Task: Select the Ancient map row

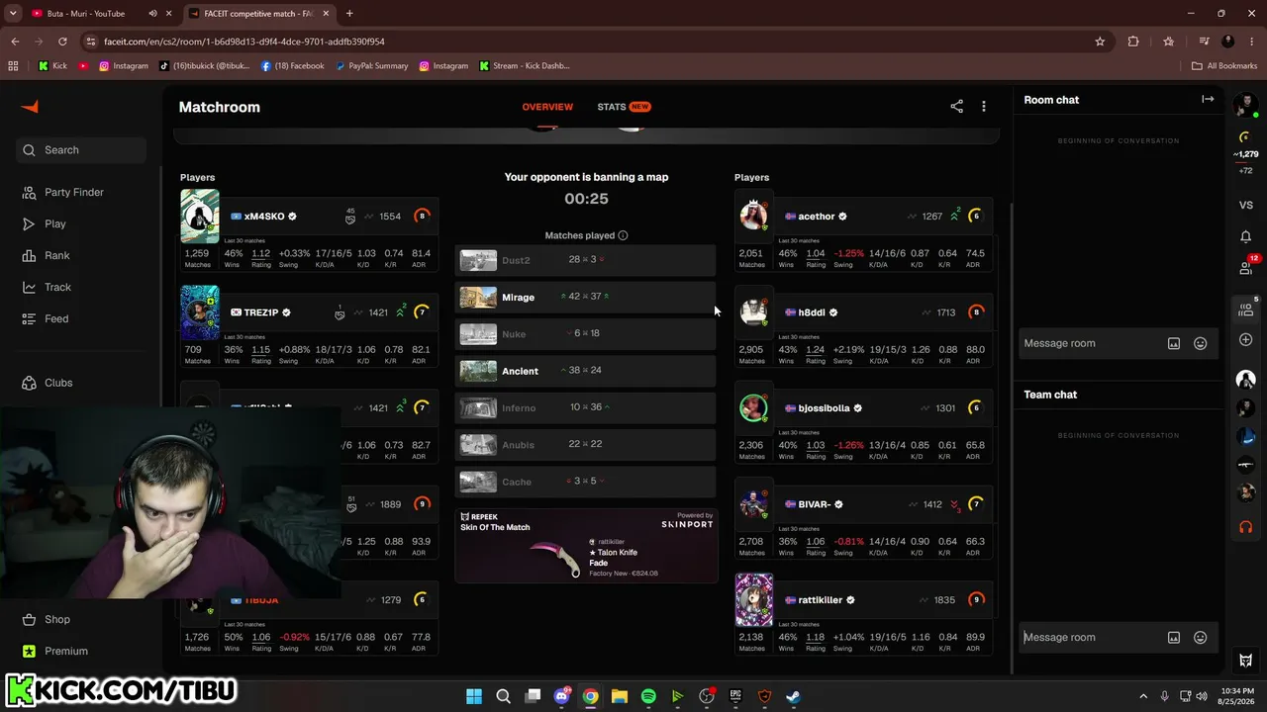Action: click(x=585, y=371)
